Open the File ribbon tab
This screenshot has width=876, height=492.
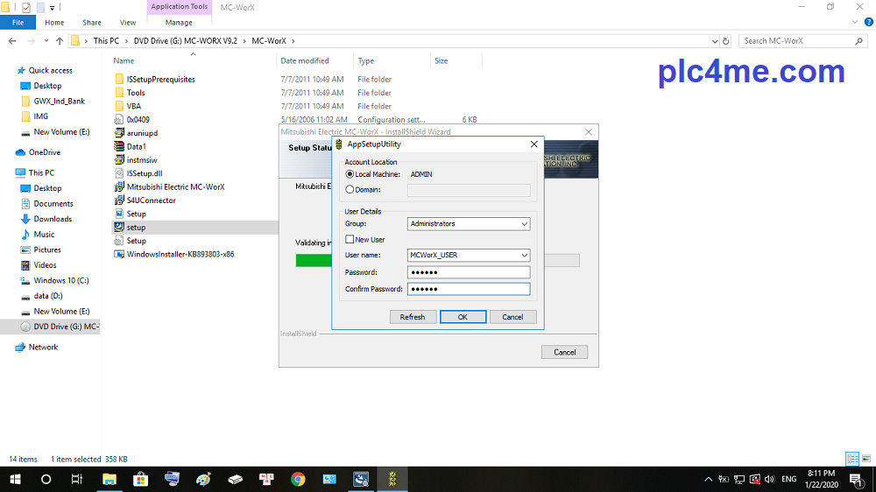pyautogui.click(x=18, y=23)
